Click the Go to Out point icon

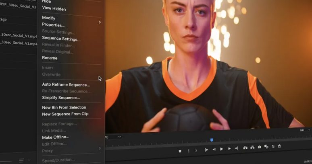[x=236, y=149]
